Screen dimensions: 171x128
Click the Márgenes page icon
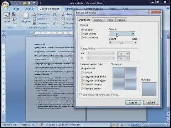[x=26, y=16]
